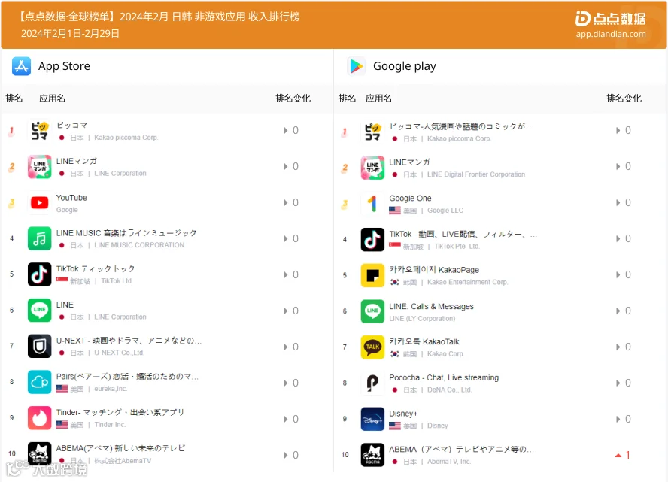Click the LINE Digital Frontier Corporation text
The image size is (668, 482).
(476, 174)
